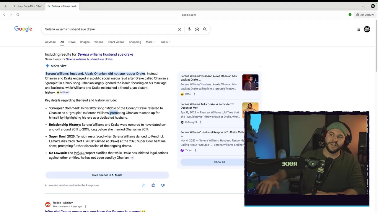Open Google Lens image search icon
Viewport: 378px width, 212px height.
(x=197, y=29)
